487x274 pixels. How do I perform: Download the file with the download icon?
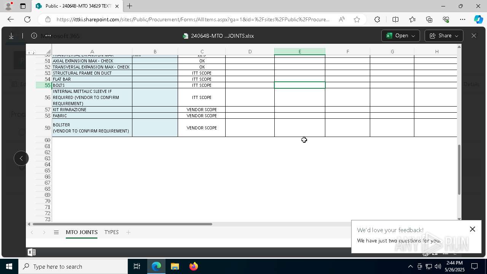[x=11, y=36]
